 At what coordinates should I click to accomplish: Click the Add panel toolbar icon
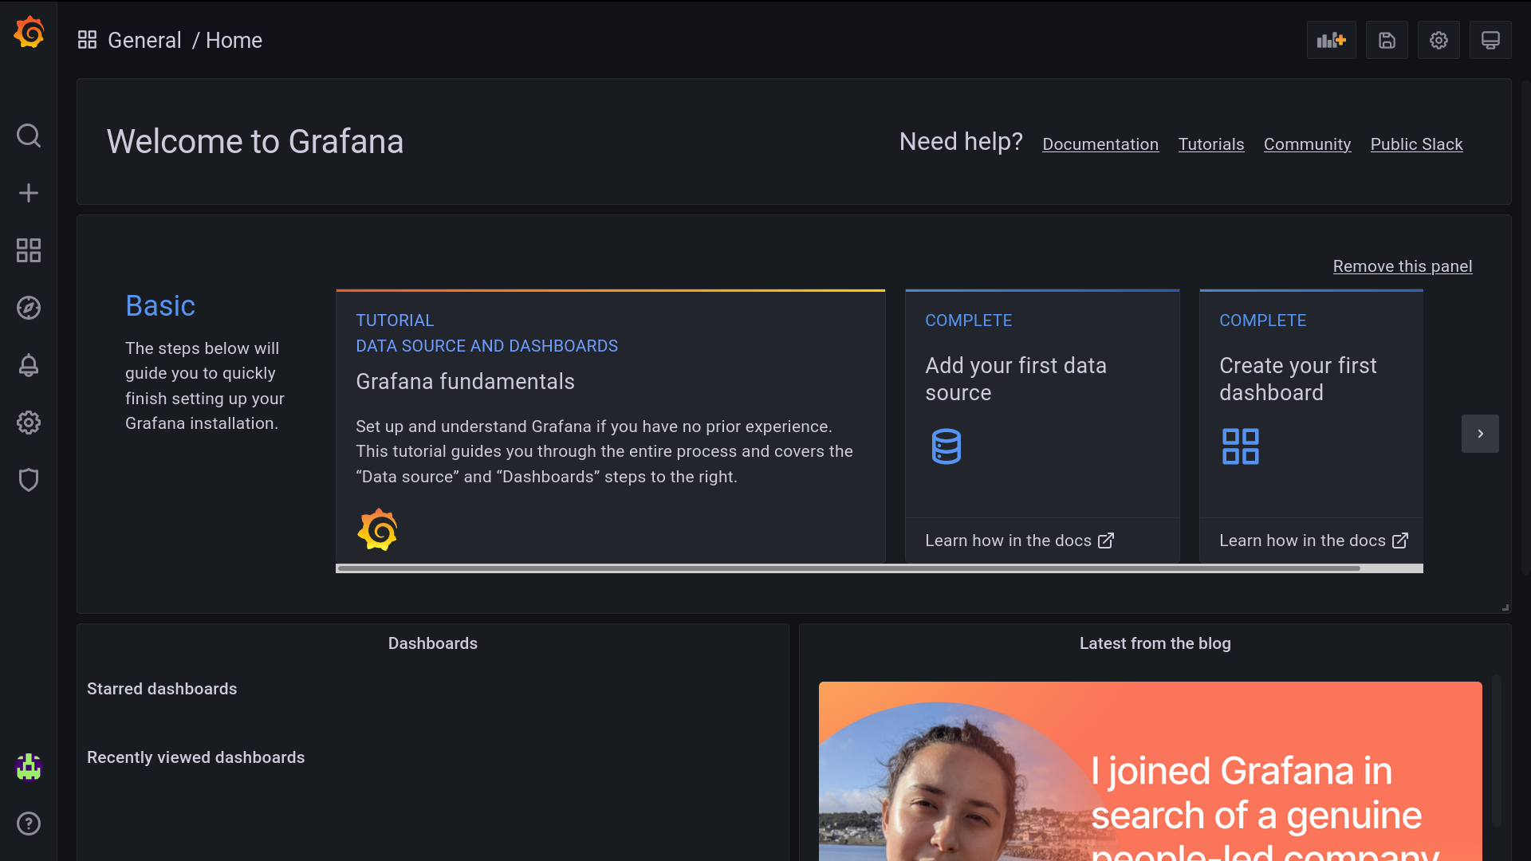point(1331,40)
